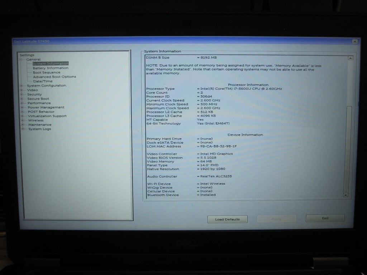Click the Video Controller value Intel HD Graphics
This screenshot has height=275, width=367.
click(x=216, y=154)
